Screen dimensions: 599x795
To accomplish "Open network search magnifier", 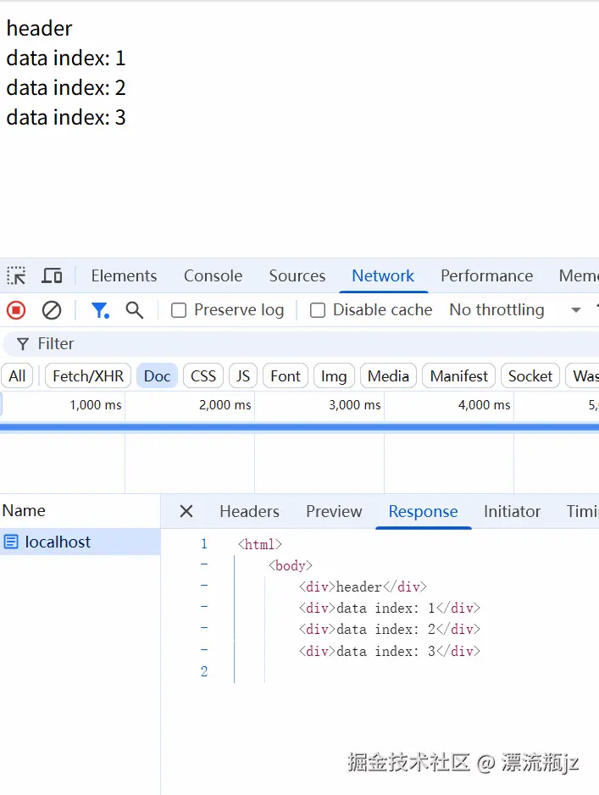I will 135,310.
